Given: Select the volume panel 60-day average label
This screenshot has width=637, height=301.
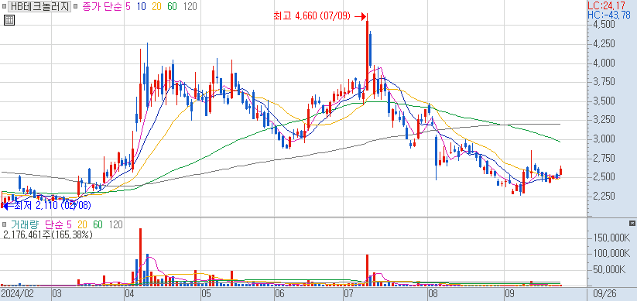Looking at the screenshot, I should (x=98, y=224).
